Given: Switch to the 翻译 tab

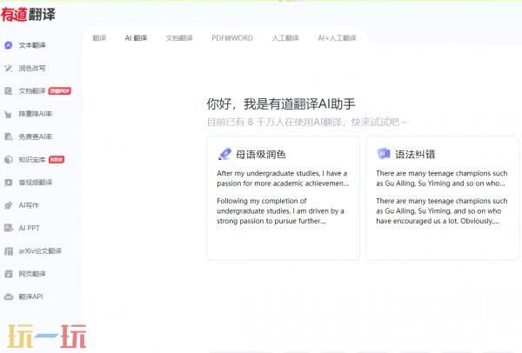Looking at the screenshot, I should 99,38.
